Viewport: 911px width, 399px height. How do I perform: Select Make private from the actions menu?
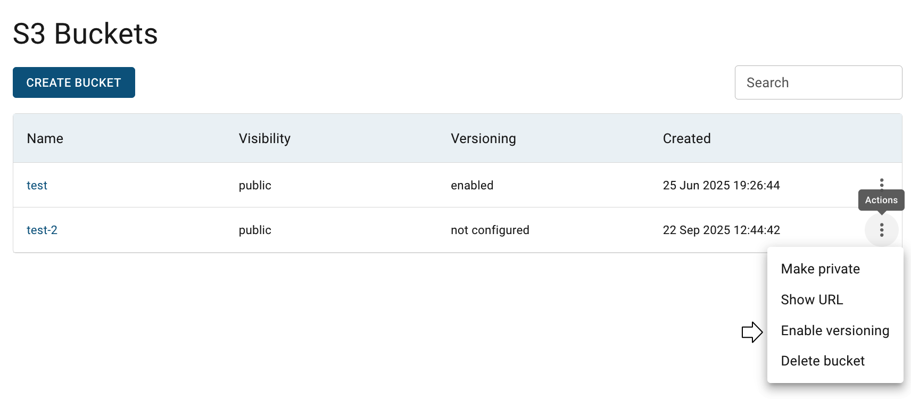click(x=820, y=269)
